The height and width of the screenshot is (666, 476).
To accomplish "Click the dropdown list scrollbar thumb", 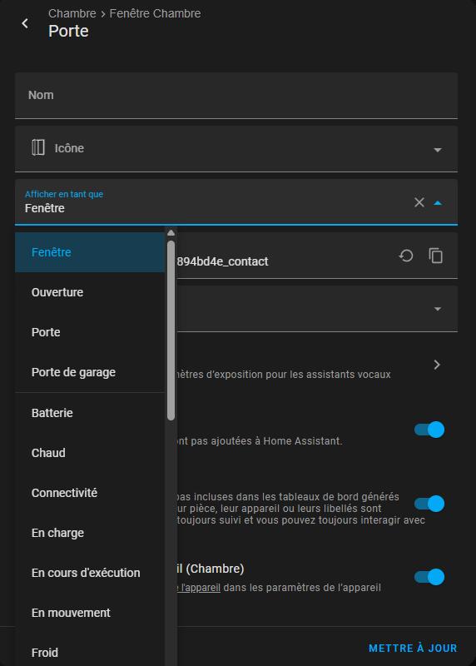I will [171, 331].
